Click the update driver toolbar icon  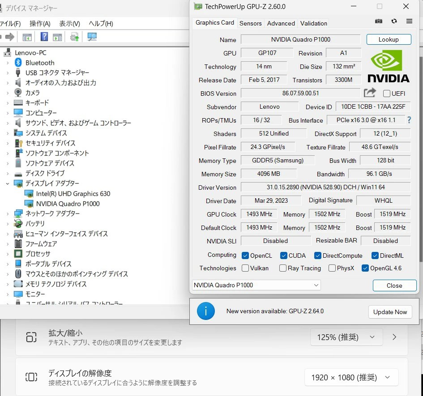click(x=74, y=37)
